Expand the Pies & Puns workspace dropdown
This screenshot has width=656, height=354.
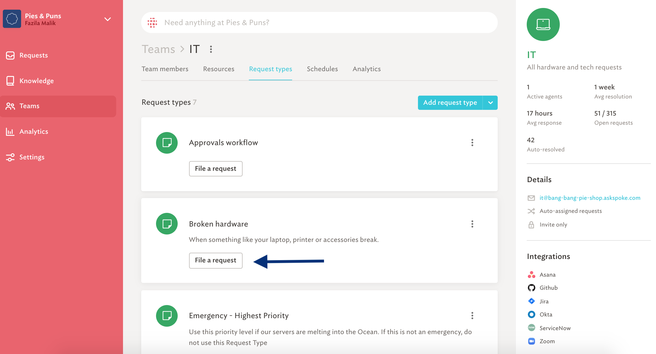pos(108,19)
